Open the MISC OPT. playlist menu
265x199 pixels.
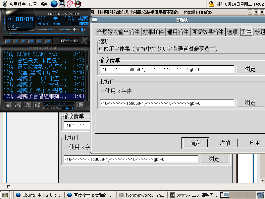click(37, 105)
